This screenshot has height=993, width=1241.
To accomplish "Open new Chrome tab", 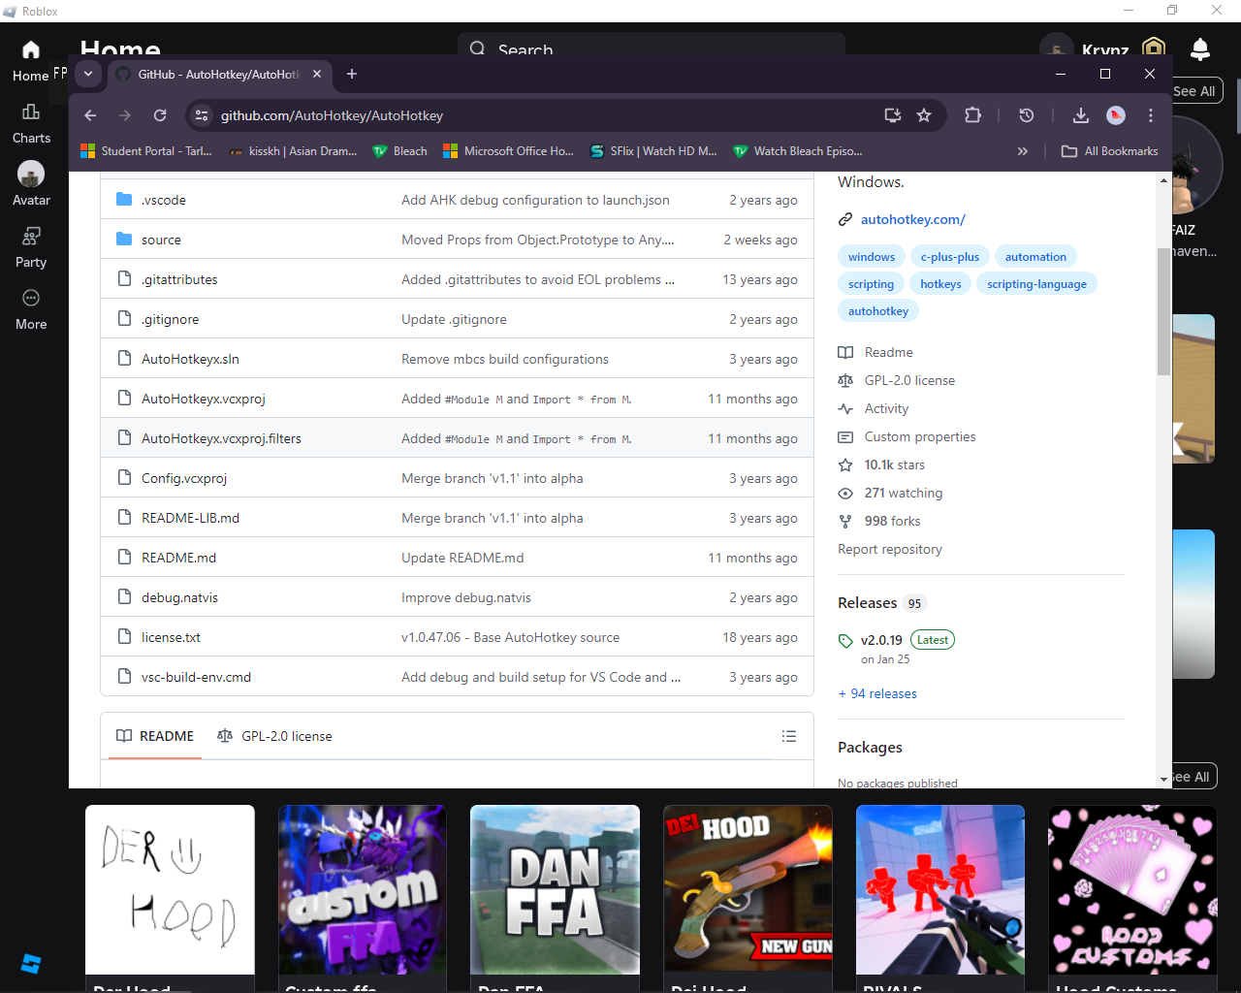I will [x=352, y=74].
